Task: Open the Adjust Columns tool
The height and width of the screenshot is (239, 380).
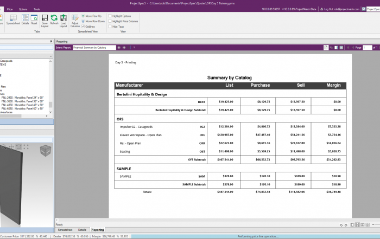Action: 75,21
